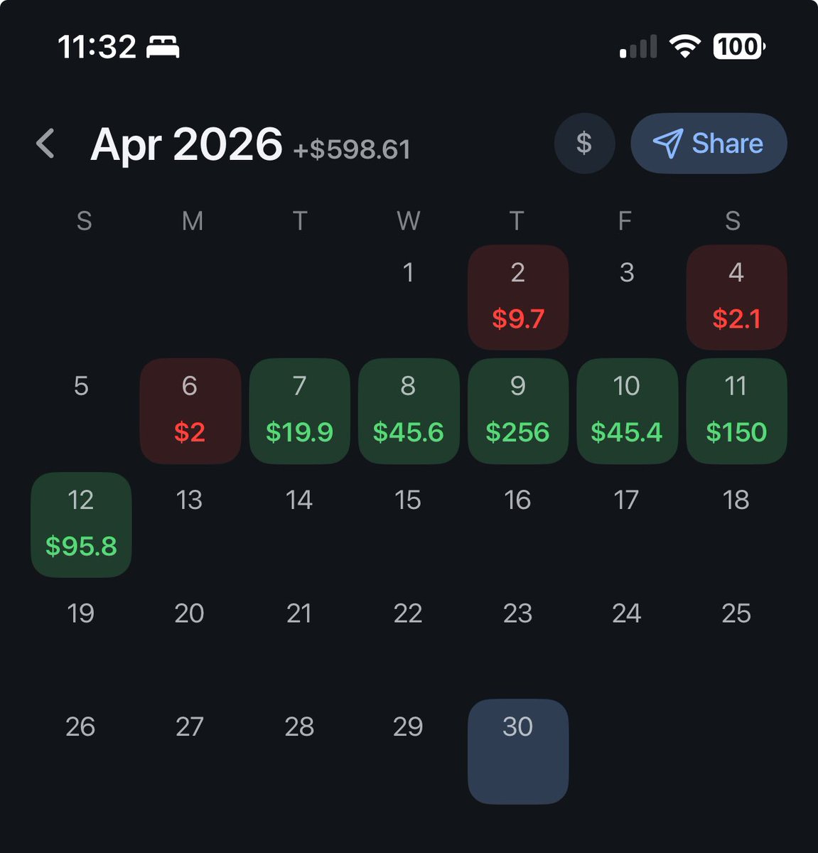The image size is (818, 853).
Task: Select April 8 with $45.6 gain
Action: (x=409, y=411)
